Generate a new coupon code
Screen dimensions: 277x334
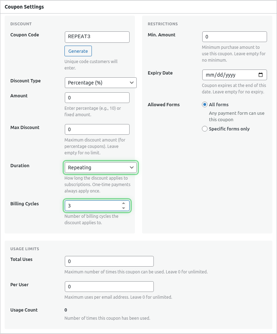tap(78, 51)
